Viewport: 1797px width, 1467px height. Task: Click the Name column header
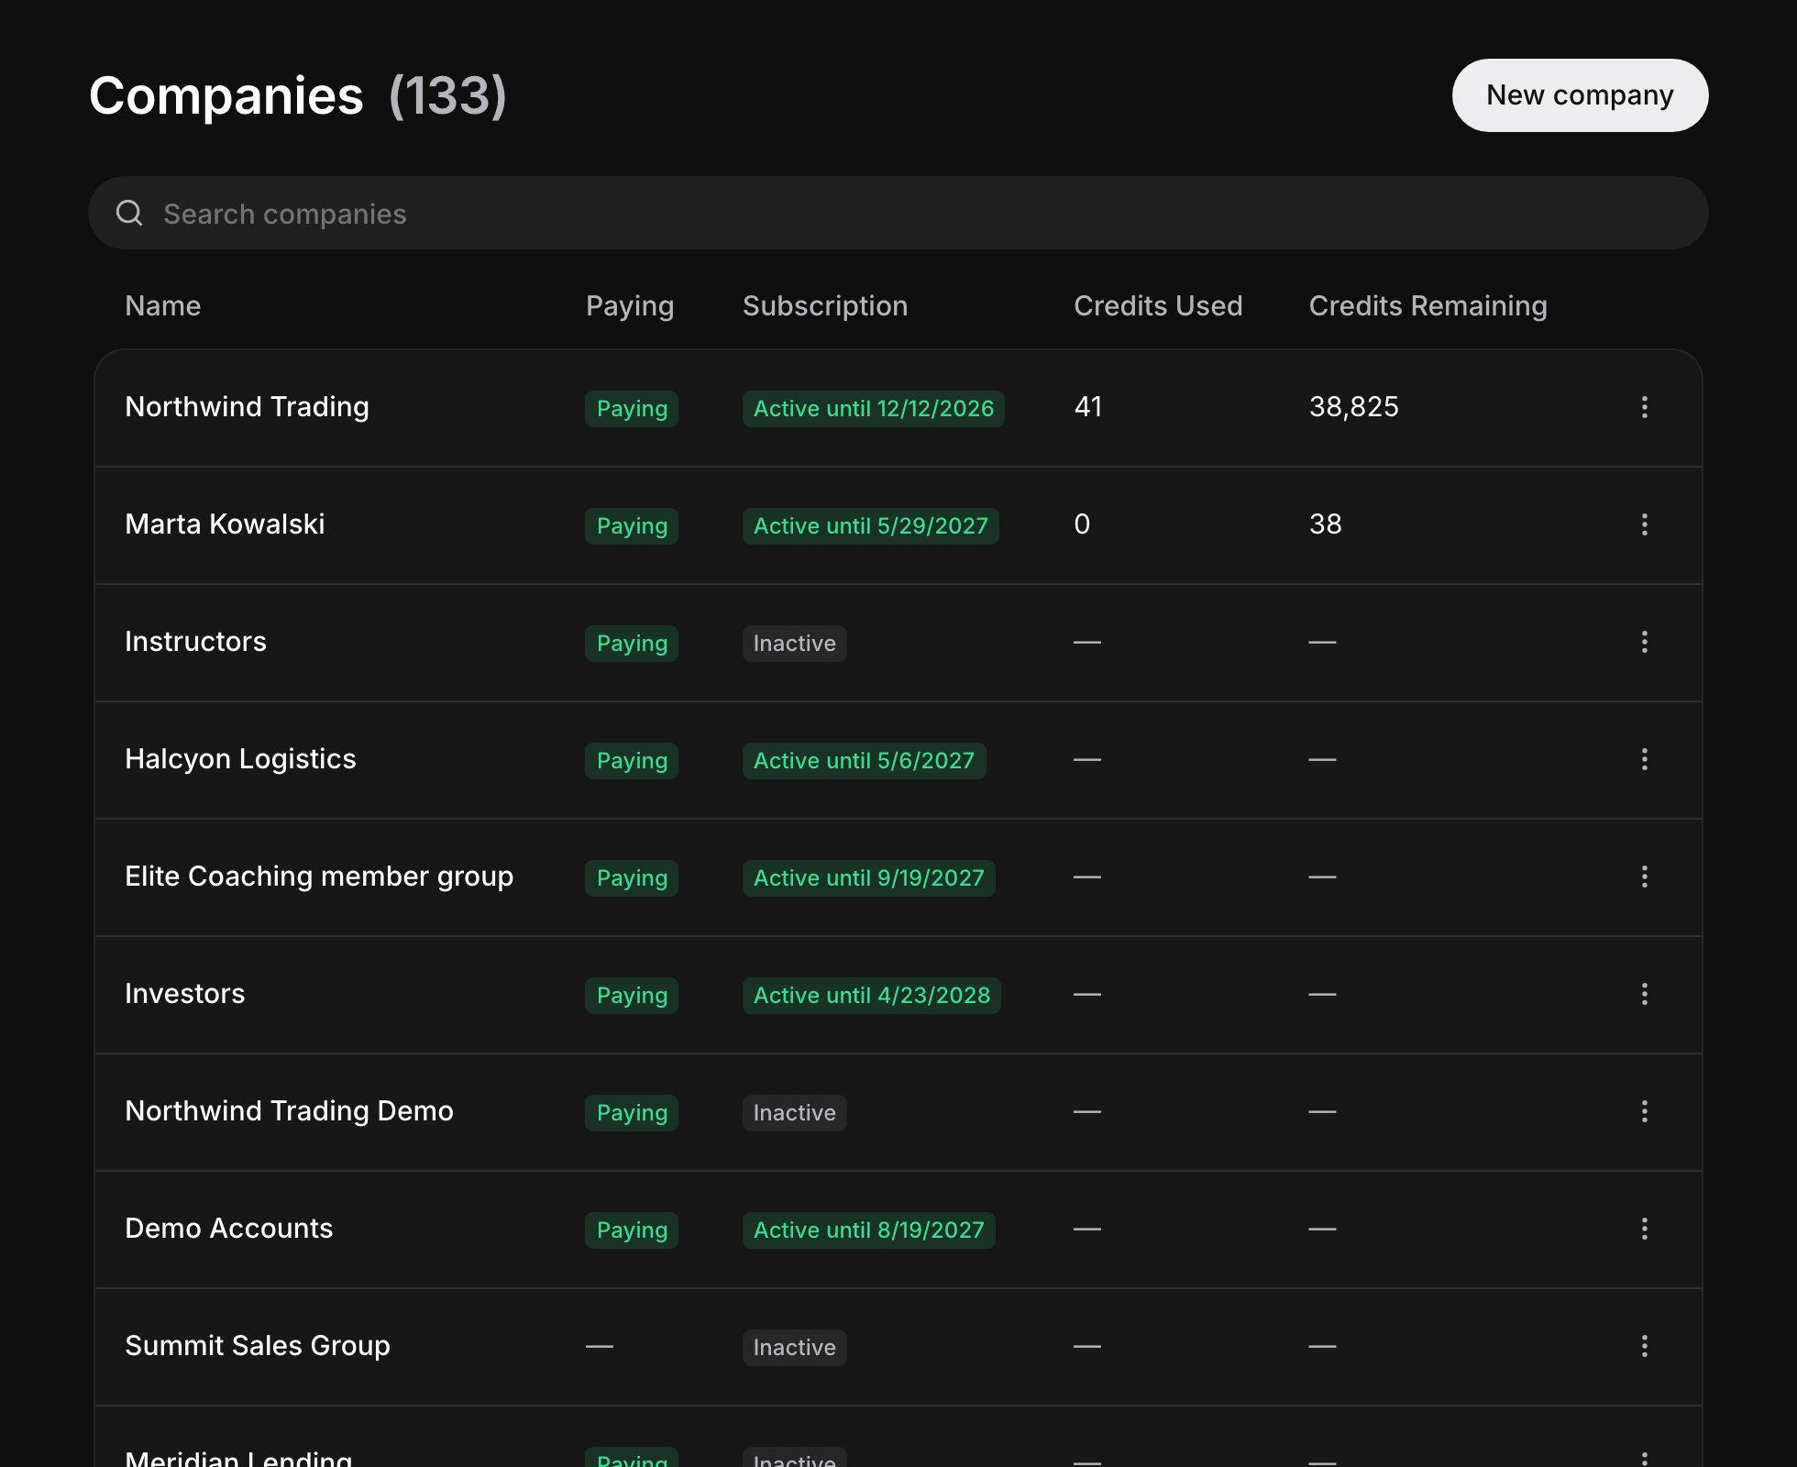[163, 306]
